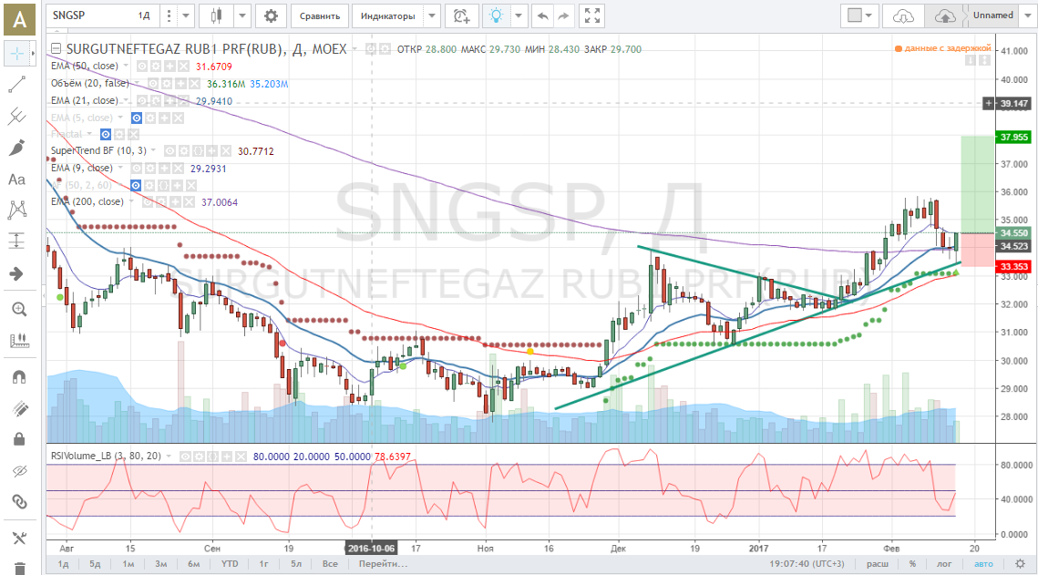Screen dimensions: 1038x575
Task: Select the Aa text annotation tool
Action: pos(16,180)
